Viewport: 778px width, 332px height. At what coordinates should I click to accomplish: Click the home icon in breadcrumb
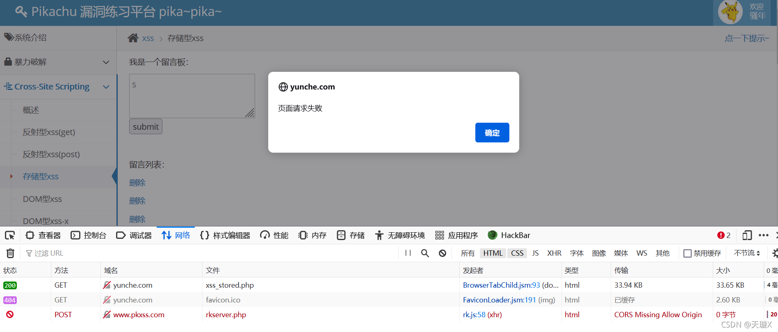pos(133,38)
